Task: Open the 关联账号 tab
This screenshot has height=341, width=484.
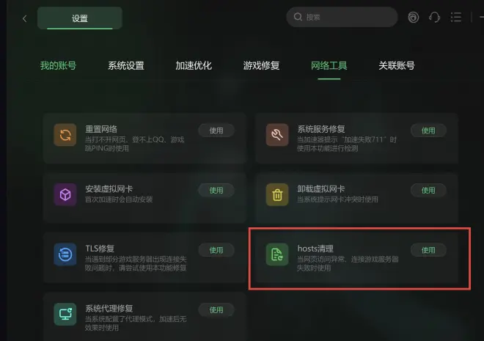Action: tap(397, 65)
